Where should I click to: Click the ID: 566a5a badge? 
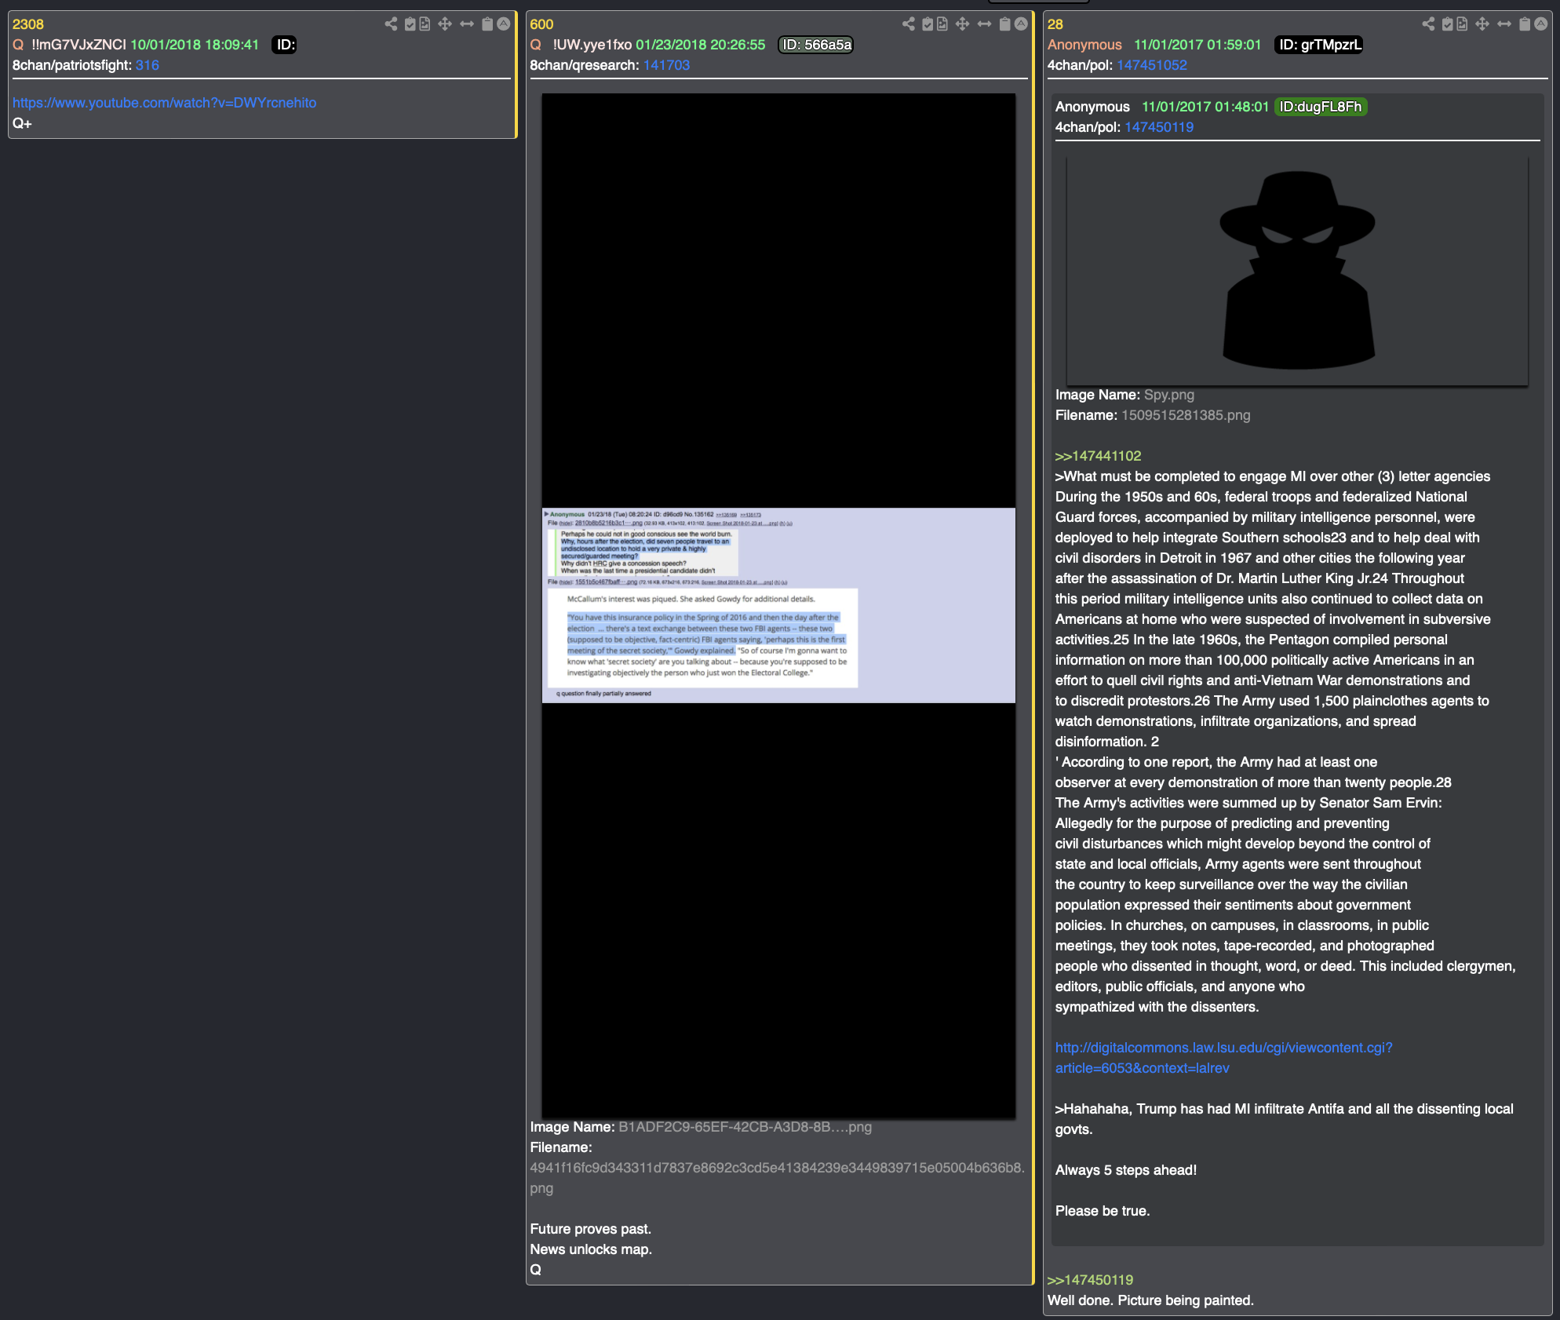coord(816,45)
